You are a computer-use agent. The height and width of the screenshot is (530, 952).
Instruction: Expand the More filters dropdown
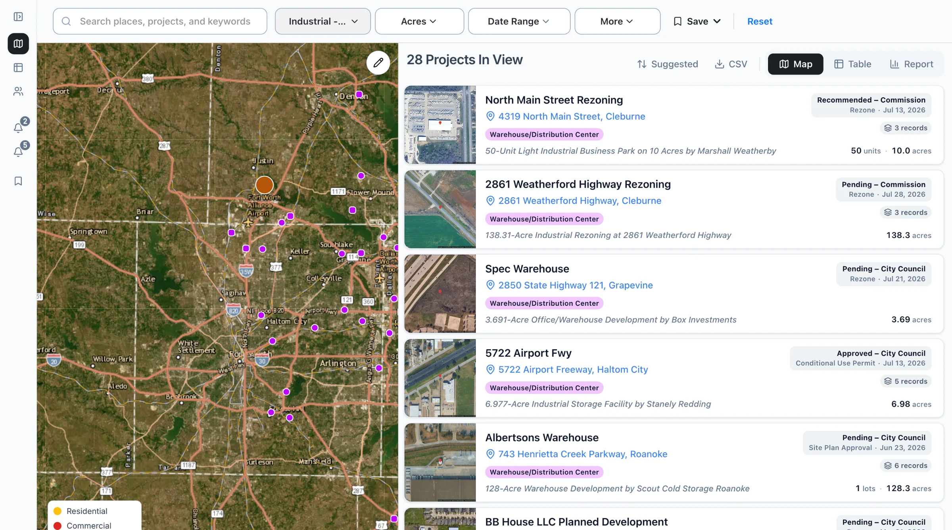tap(617, 21)
